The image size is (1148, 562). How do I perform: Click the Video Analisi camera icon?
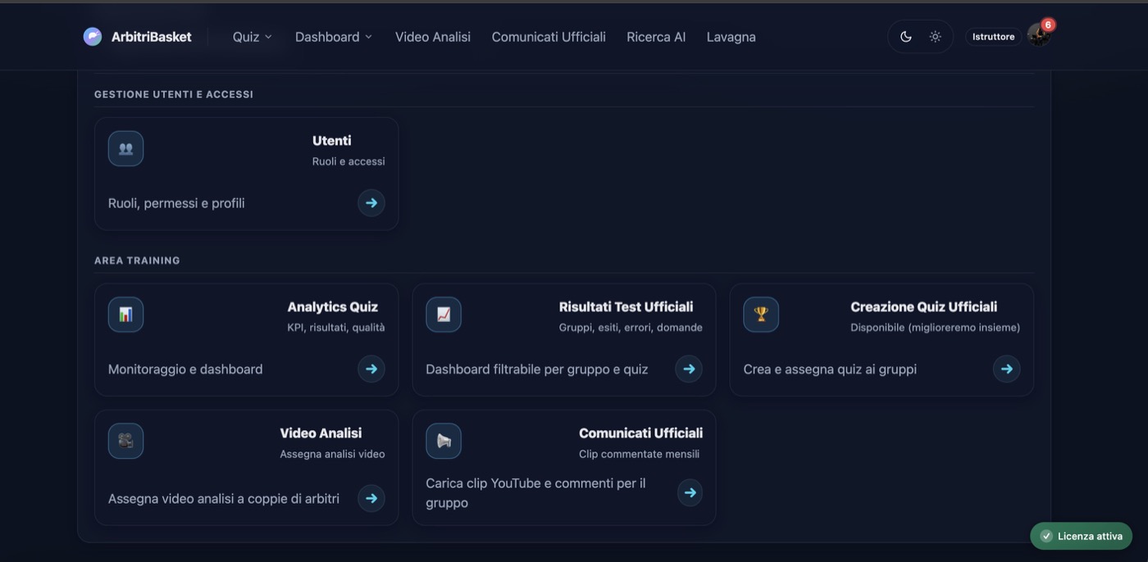click(125, 441)
